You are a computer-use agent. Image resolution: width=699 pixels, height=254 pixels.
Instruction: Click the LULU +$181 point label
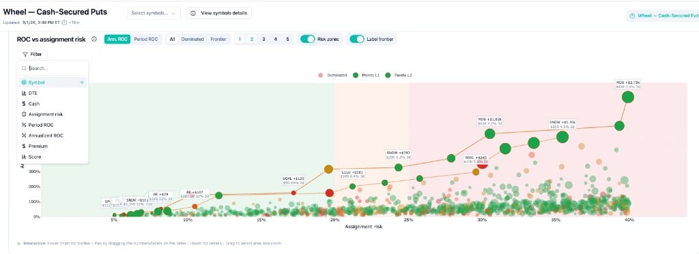353,174
